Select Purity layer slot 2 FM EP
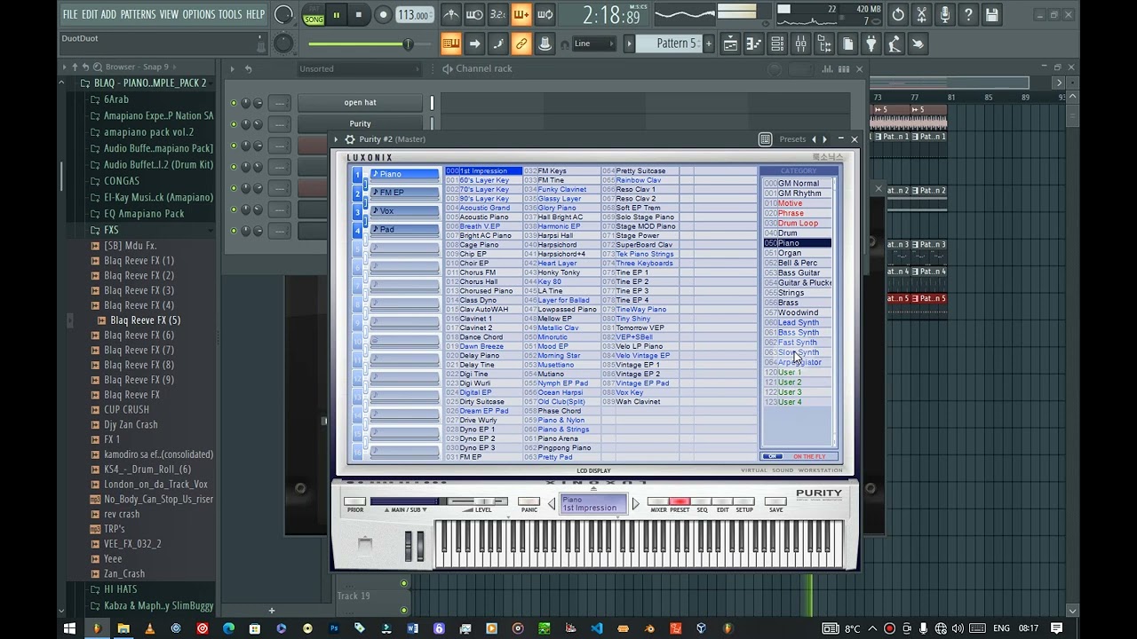The height and width of the screenshot is (639, 1137). 404,193
